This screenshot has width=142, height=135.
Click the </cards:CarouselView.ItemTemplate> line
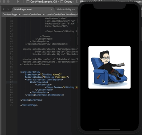point(46,44)
